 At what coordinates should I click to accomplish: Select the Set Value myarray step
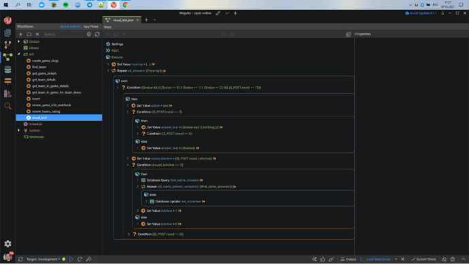coord(133,65)
